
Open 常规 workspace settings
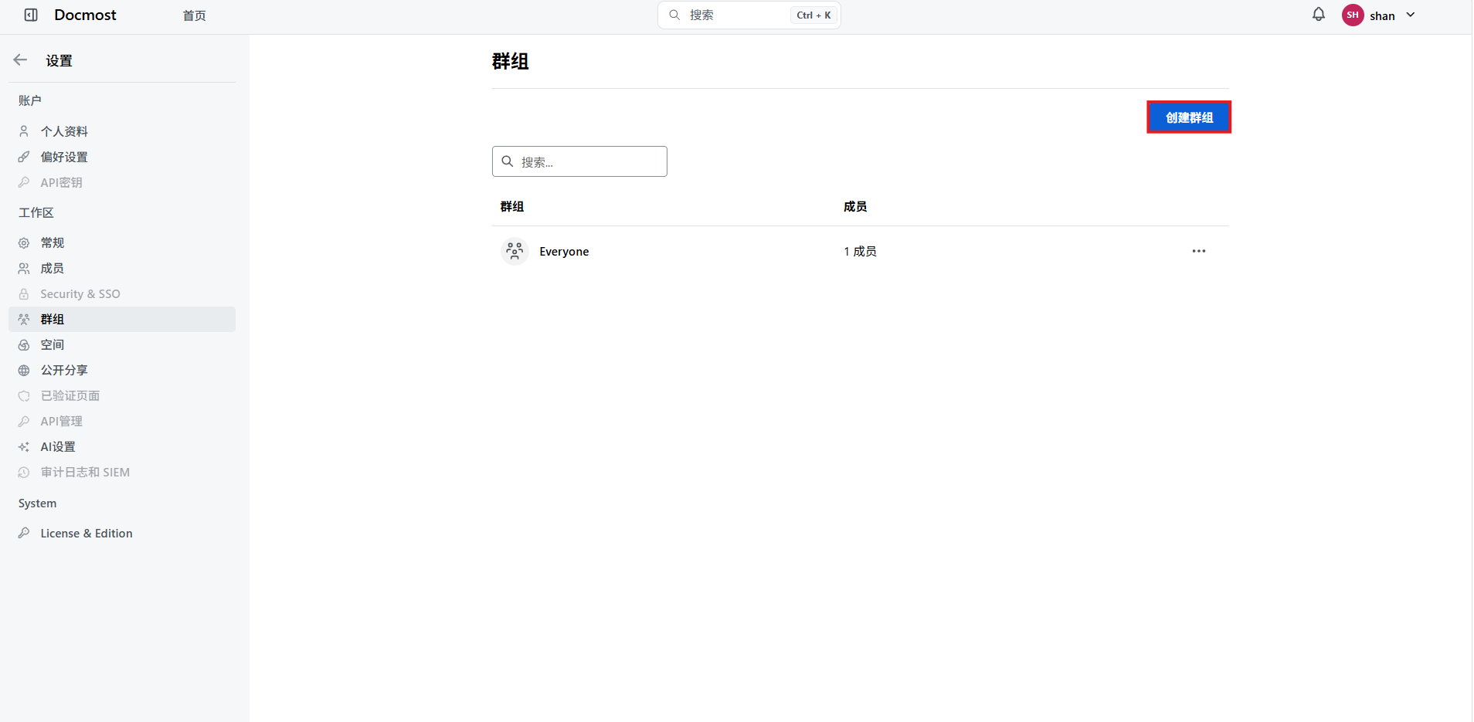(122, 242)
